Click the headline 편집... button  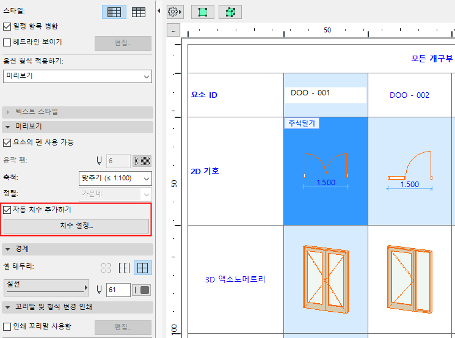coord(123,43)
